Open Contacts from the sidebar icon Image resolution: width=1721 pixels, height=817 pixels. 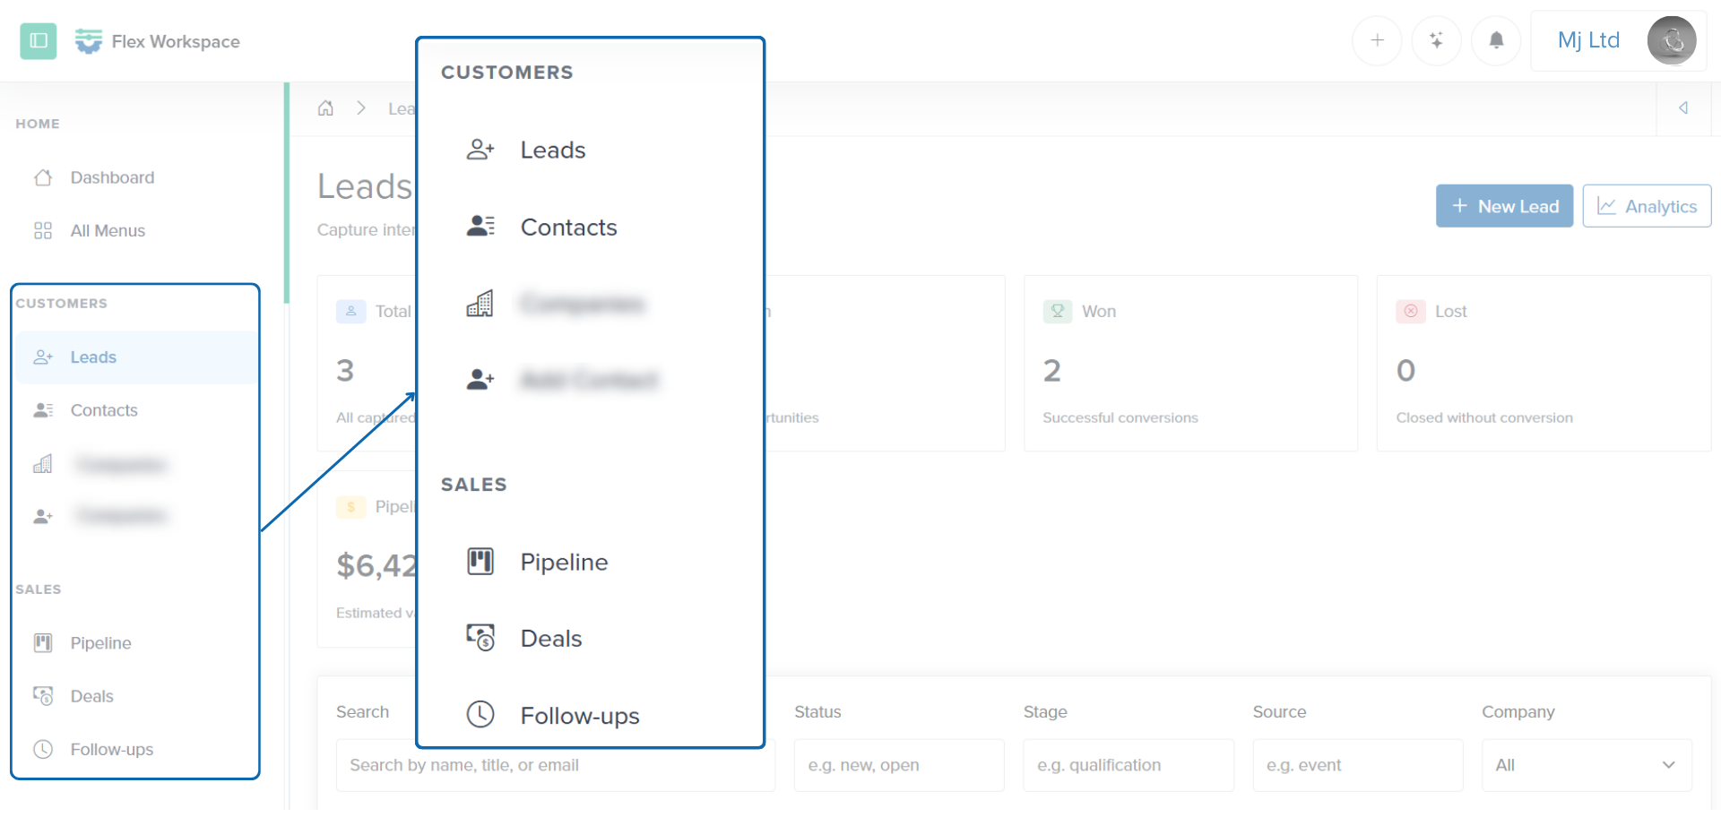pyautogui.click(x=42, y=409)
